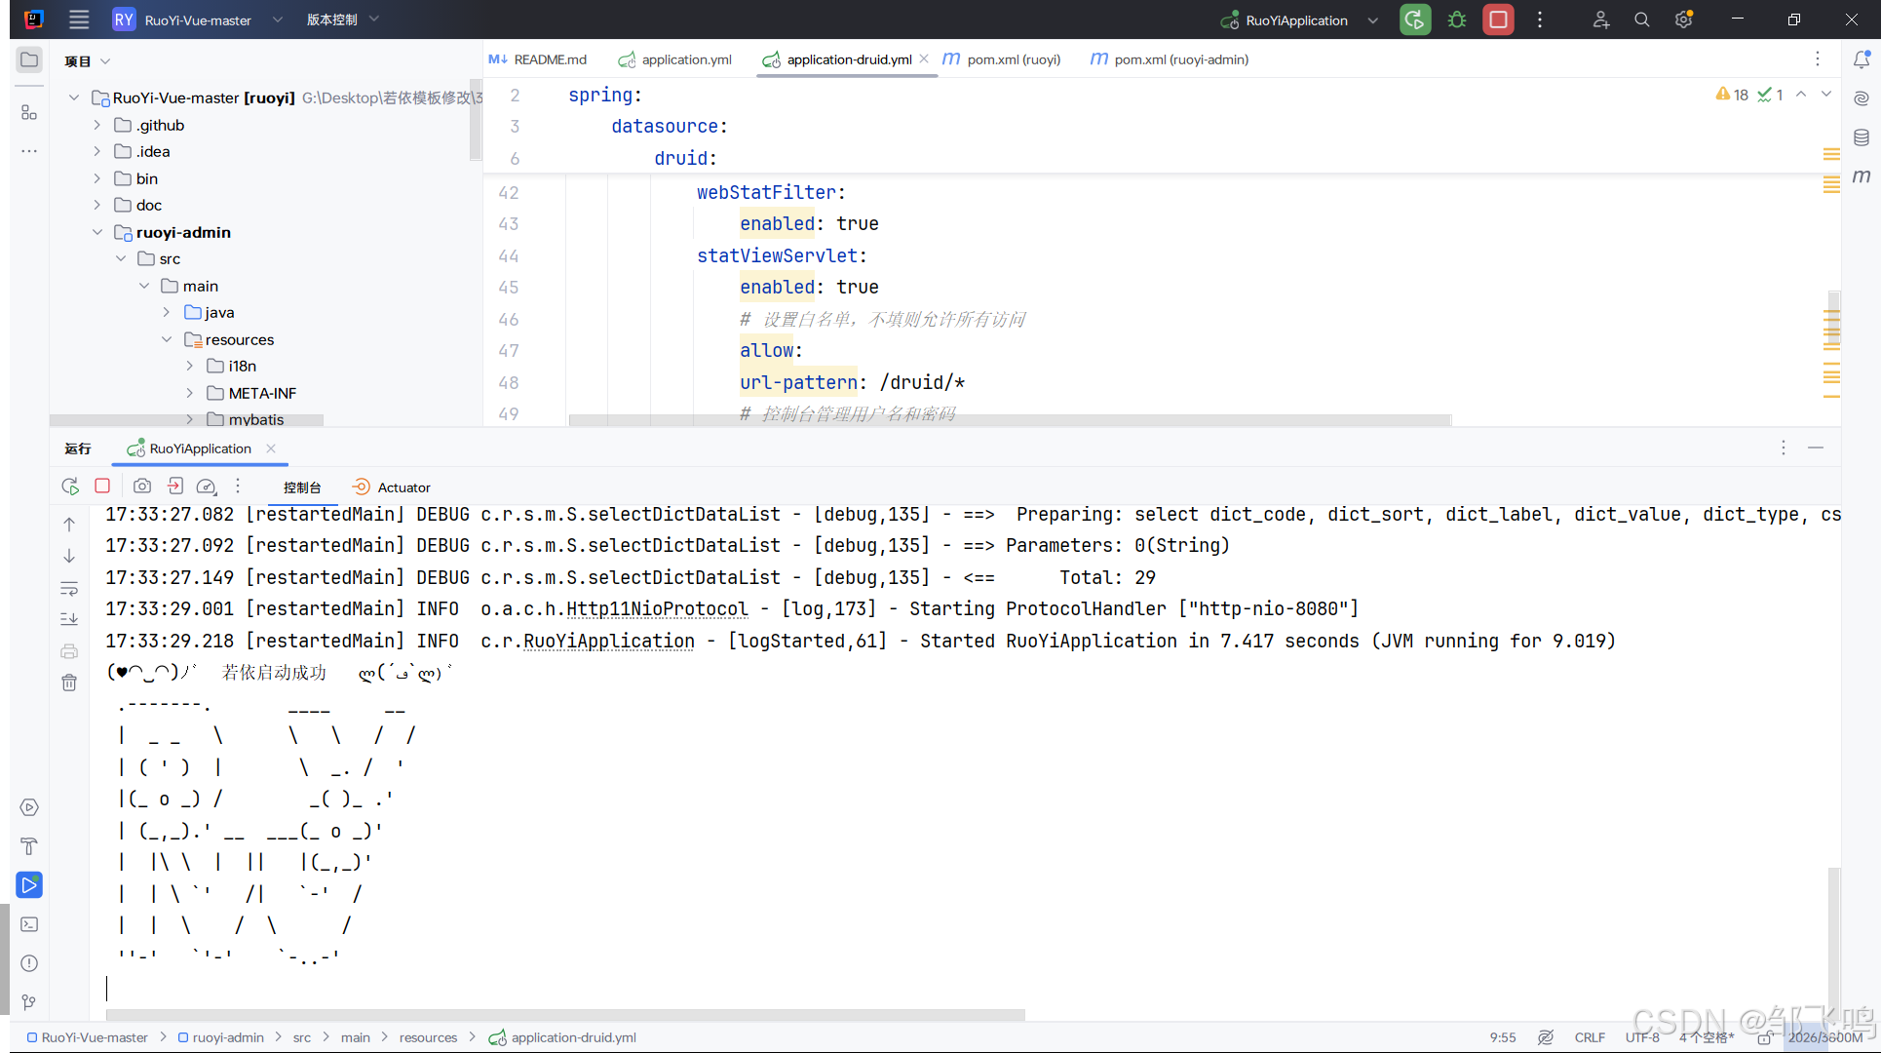Screen dimensions: 1881x1053
Task: Toggle read-only lock in status bar
Action: click(1765, 1037)
